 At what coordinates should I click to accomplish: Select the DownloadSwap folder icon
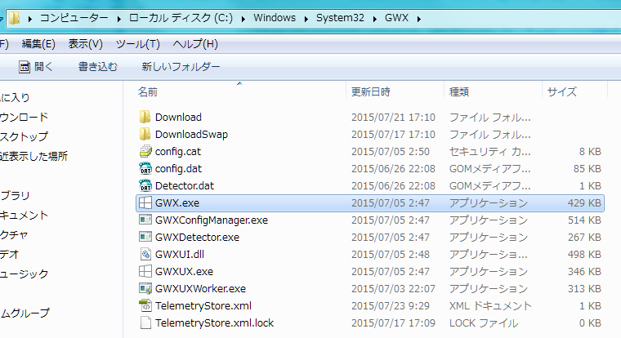coord(145,134)
